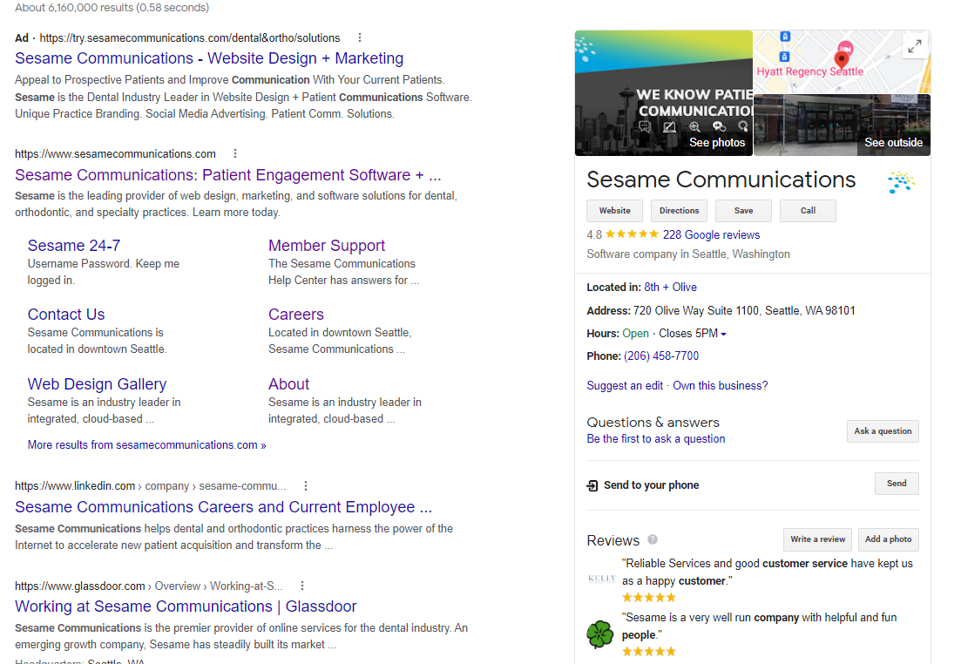Click the Reviews help question mark icon
This screenshot has height=664, width=961.
coord(653,539)
